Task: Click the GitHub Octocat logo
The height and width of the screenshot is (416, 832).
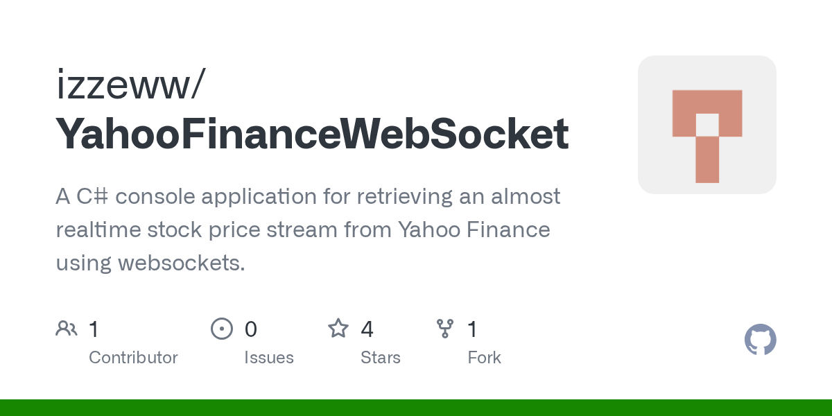Action: (760, 340)
